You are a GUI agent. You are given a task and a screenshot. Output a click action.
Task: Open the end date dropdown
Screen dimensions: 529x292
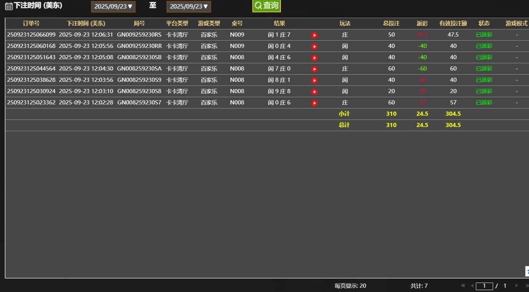tap(189, 6)
